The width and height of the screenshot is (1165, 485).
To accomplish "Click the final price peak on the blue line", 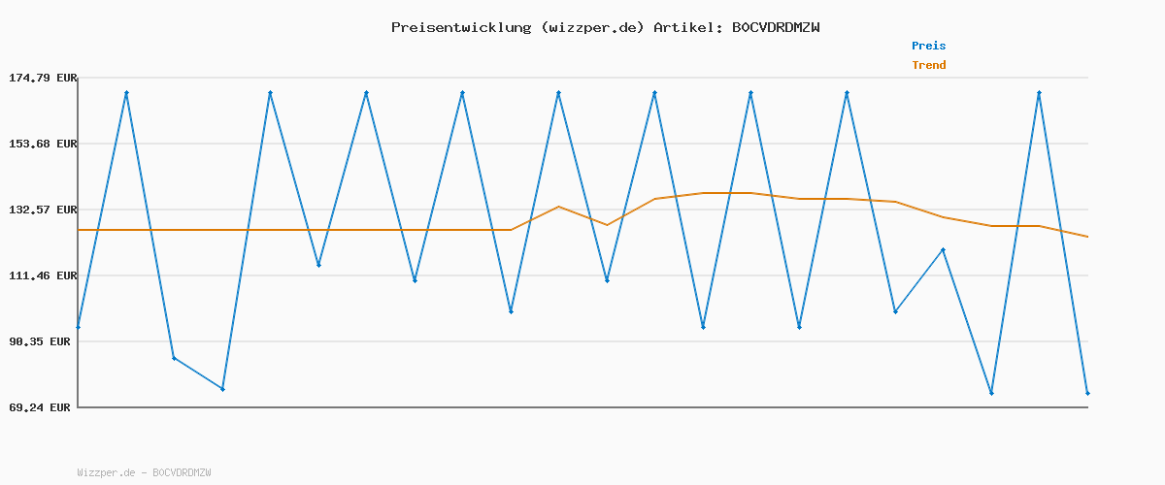I will click(1039, 93).
